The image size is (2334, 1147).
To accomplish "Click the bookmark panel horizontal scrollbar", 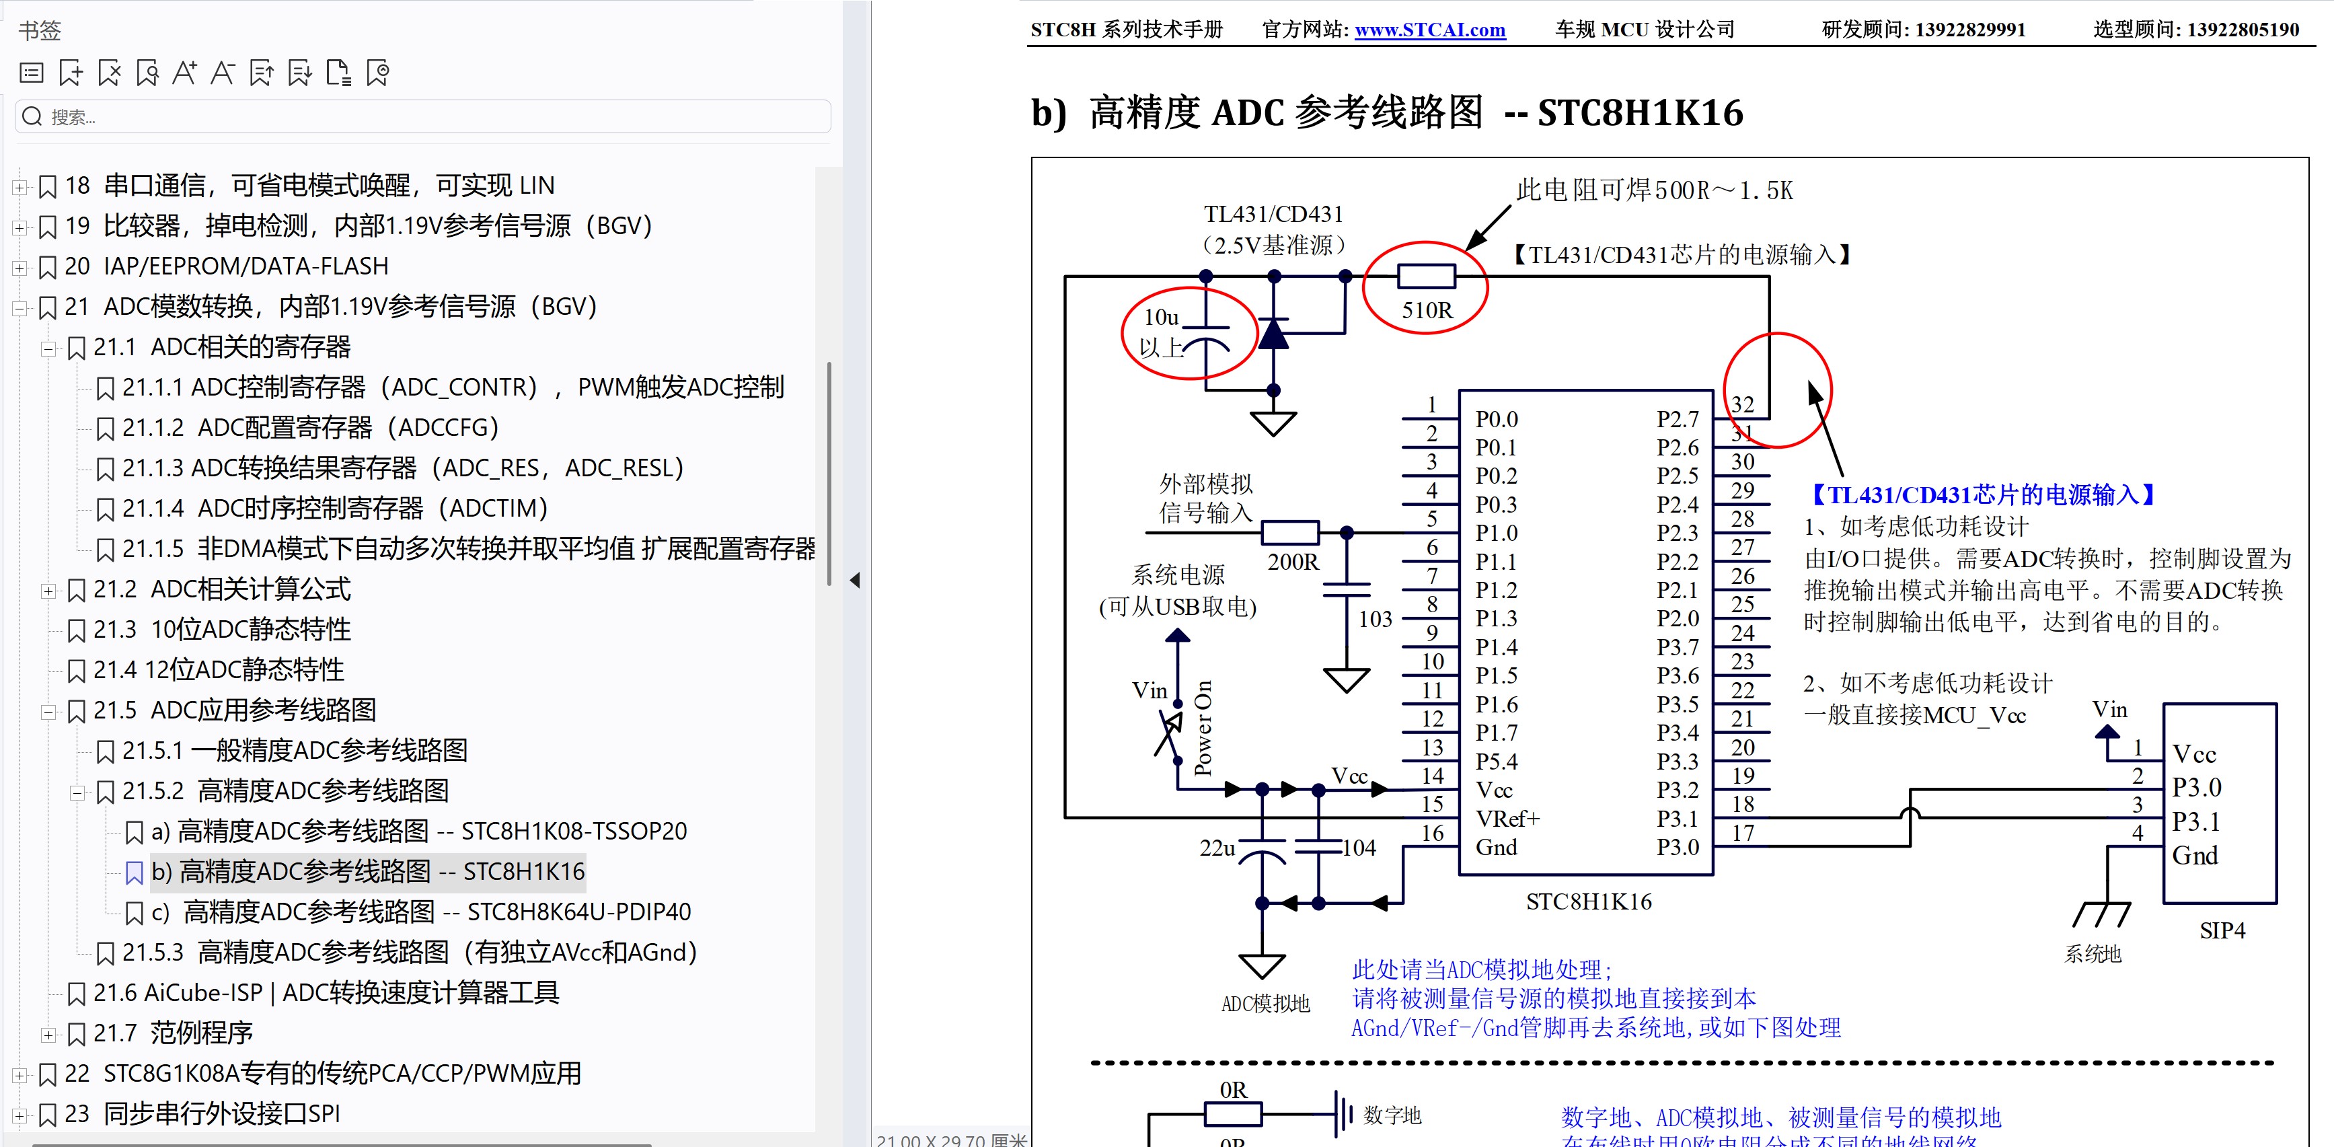I will coord(342,1144).
